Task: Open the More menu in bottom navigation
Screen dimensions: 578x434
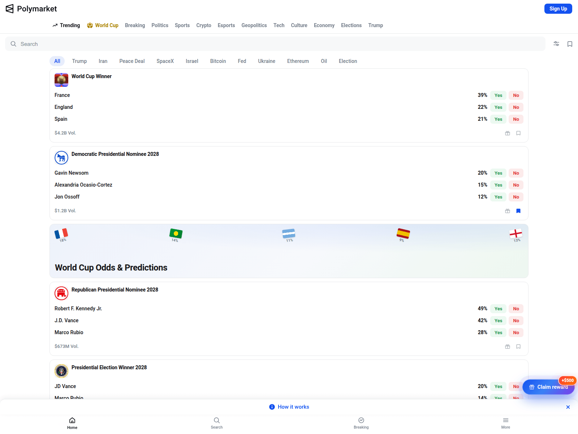Action: [506, 423]
